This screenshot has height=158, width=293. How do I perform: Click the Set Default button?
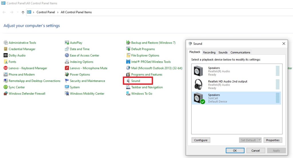(x=248, y=140)
